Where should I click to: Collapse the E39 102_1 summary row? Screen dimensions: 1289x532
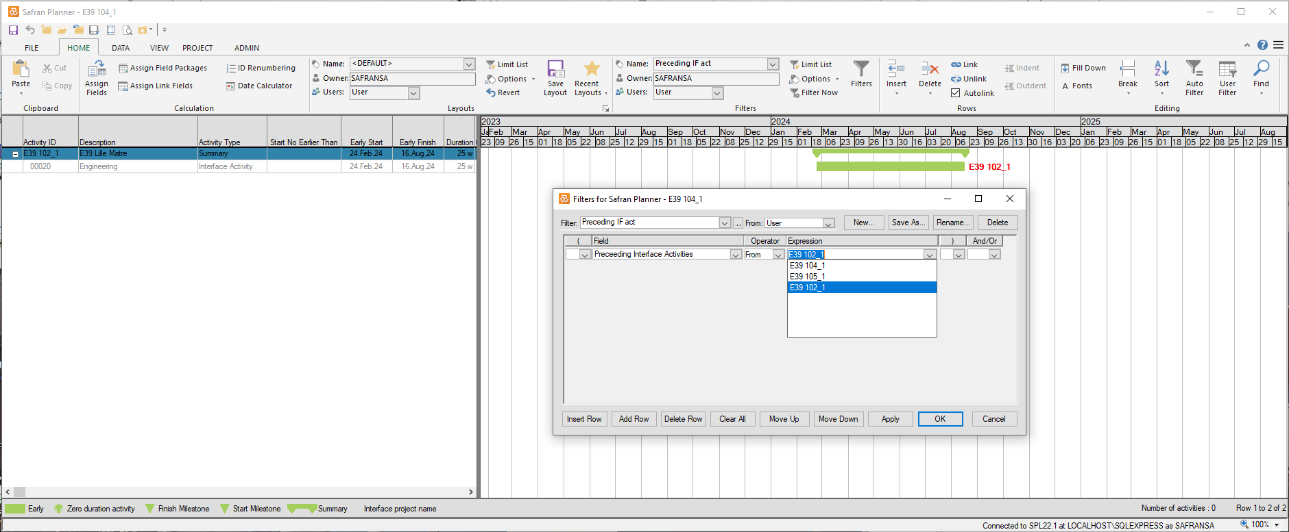coord(15,154)
